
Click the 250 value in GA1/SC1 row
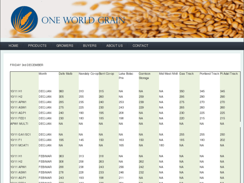click(223, 134)
